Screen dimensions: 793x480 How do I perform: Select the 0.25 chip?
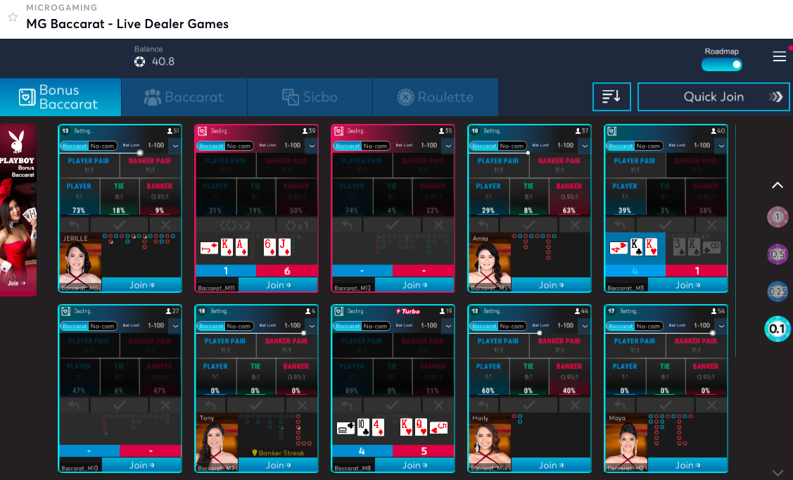pyautogui.click(x=777, y=291)
